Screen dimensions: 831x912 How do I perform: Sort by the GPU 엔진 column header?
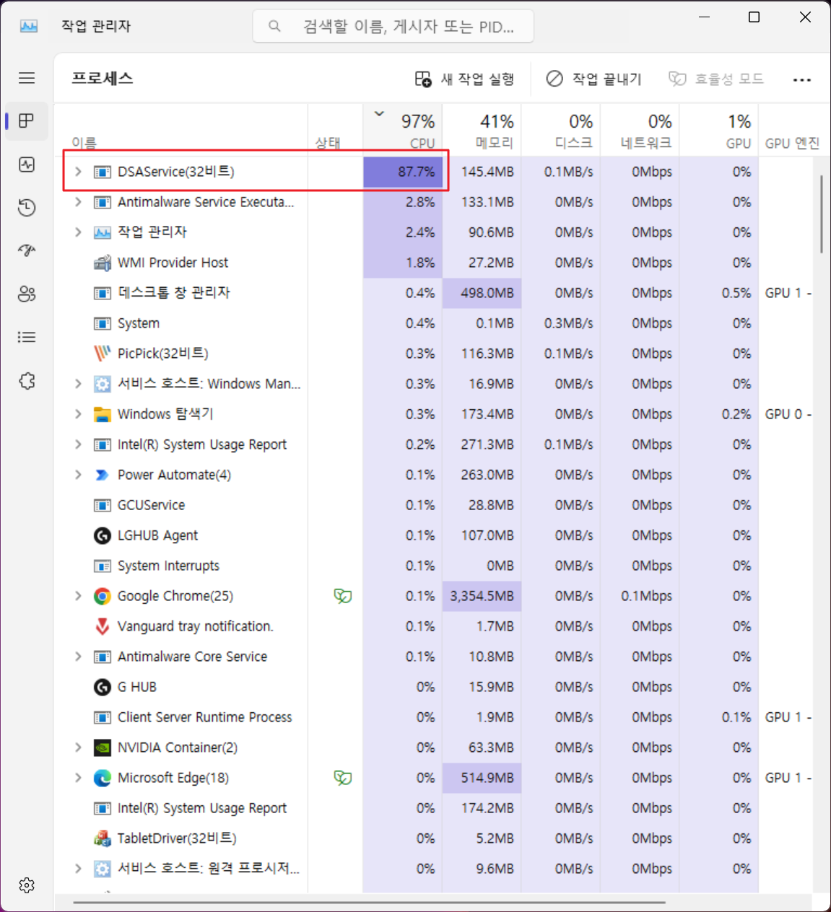point(792,130)
